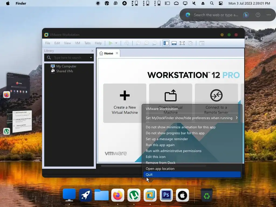276x207 pixels.
Task: Click the uTorrent window preview thumbnail
Action: tap(19, 122)
